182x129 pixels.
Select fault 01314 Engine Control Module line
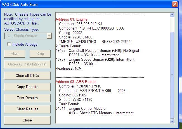[x=81, y=109]
